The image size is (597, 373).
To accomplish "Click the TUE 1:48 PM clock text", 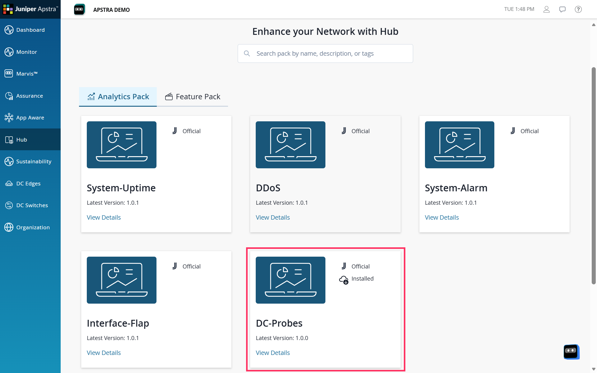I will pyautogui.click(x=519, y=9).
